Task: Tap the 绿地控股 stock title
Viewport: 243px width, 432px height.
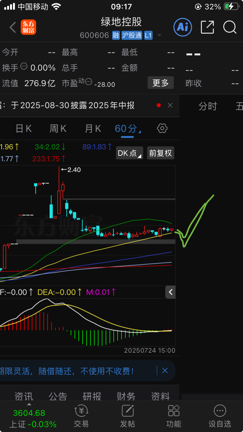Action: tap(121, 22)
